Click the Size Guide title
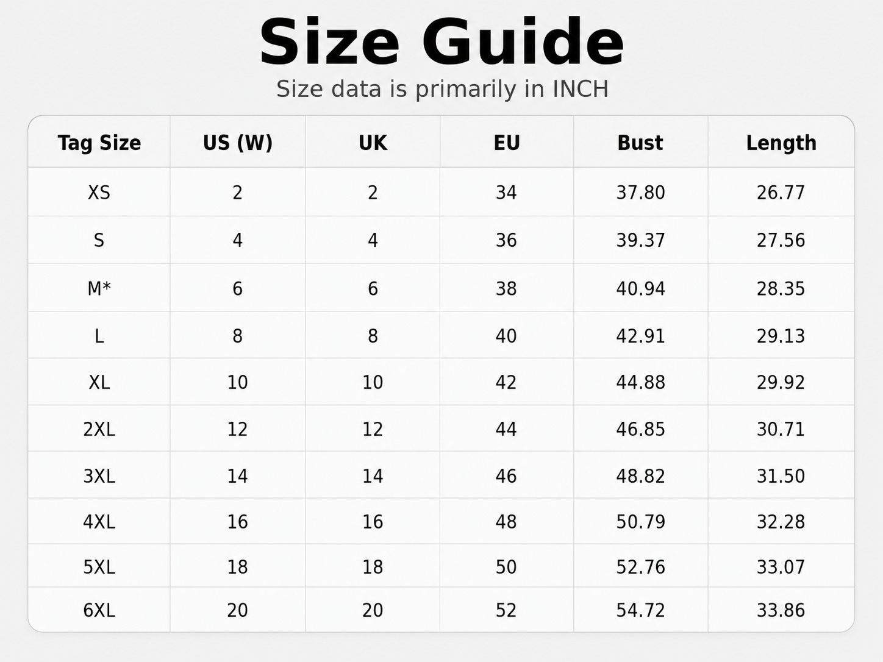 coord(441,41)
